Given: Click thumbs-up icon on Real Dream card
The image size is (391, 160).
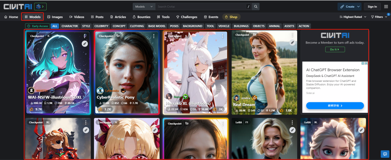Looking at the screenshot, I should tap(281, 110).
